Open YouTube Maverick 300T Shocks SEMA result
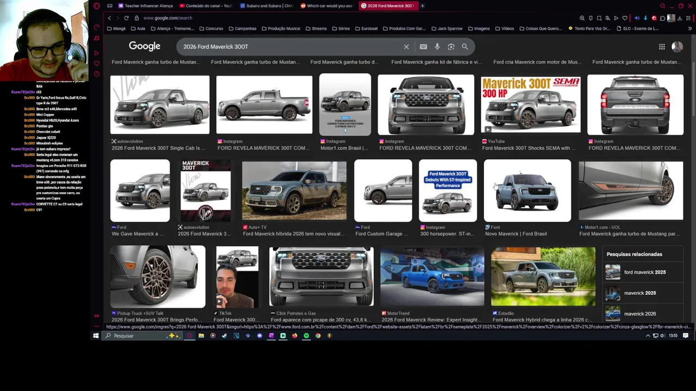The image size is (696, 391). tap(529, 148)
